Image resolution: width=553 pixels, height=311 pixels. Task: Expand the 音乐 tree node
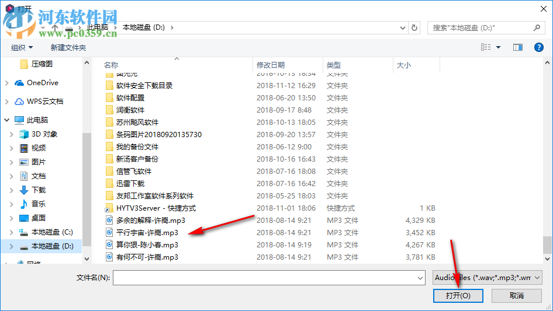click(11, 204)
